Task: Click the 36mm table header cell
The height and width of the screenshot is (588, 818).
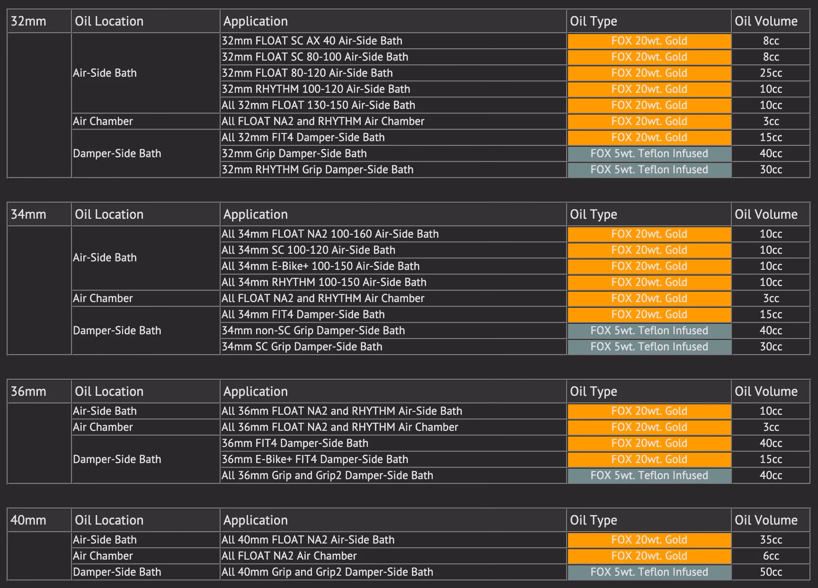Action: pos(39,392)
